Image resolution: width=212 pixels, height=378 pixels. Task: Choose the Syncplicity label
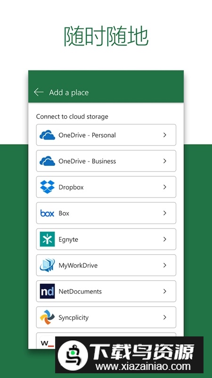coord(73,318)
